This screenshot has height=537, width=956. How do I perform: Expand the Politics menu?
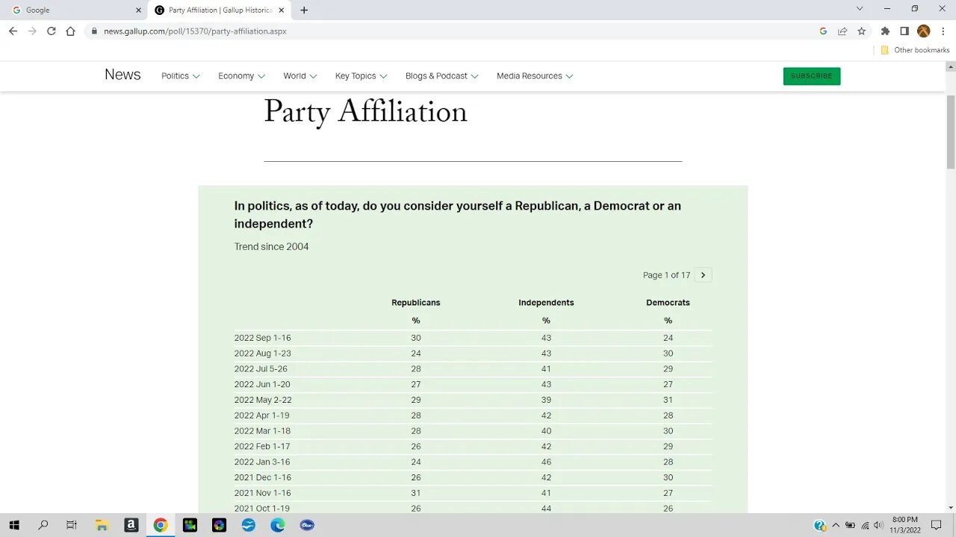coord(181,76)
